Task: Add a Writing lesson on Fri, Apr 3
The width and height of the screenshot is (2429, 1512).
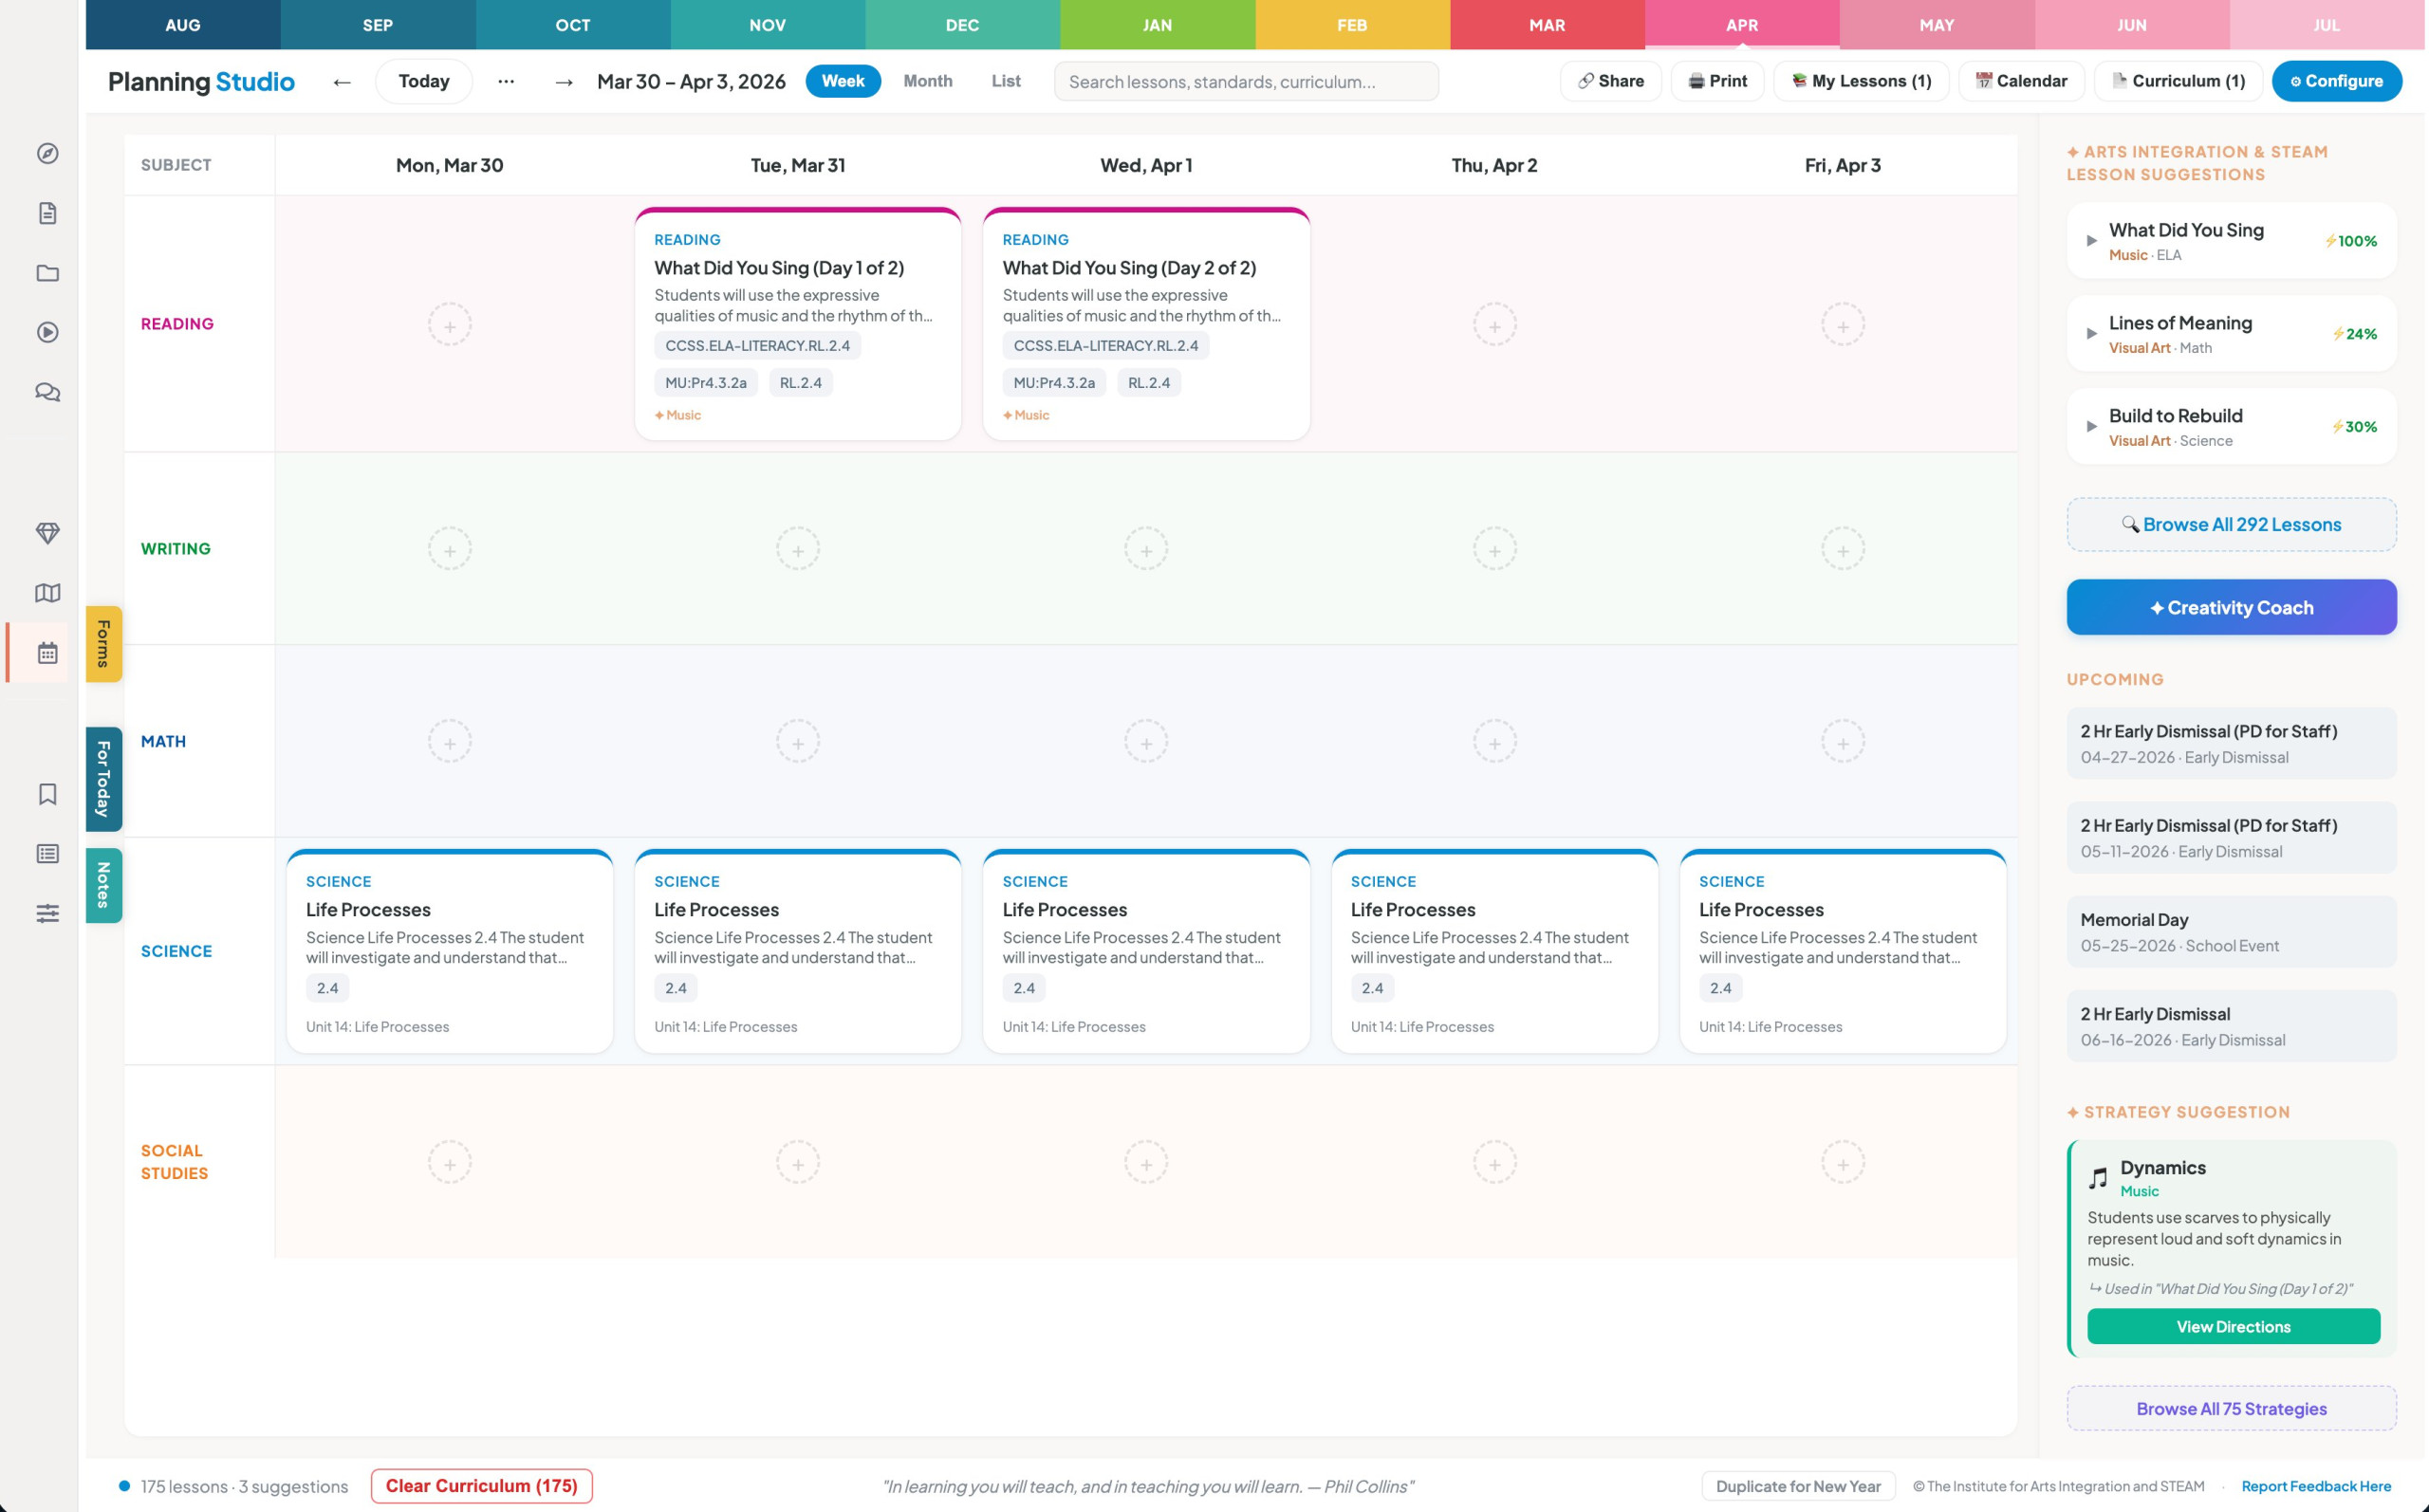Action: coord(1842,549)
